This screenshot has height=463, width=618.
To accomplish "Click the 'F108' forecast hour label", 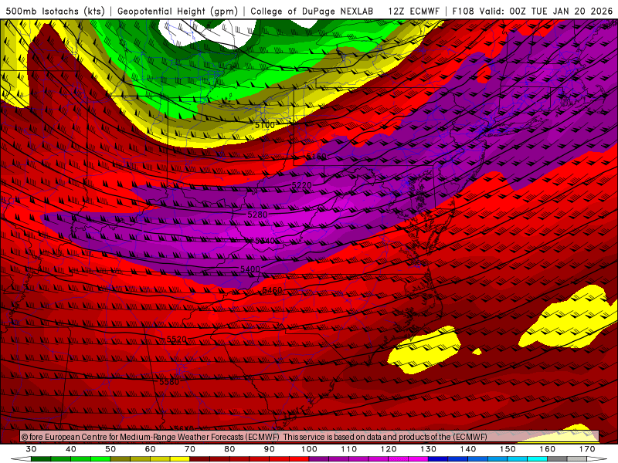I will (x=463, y=11).
